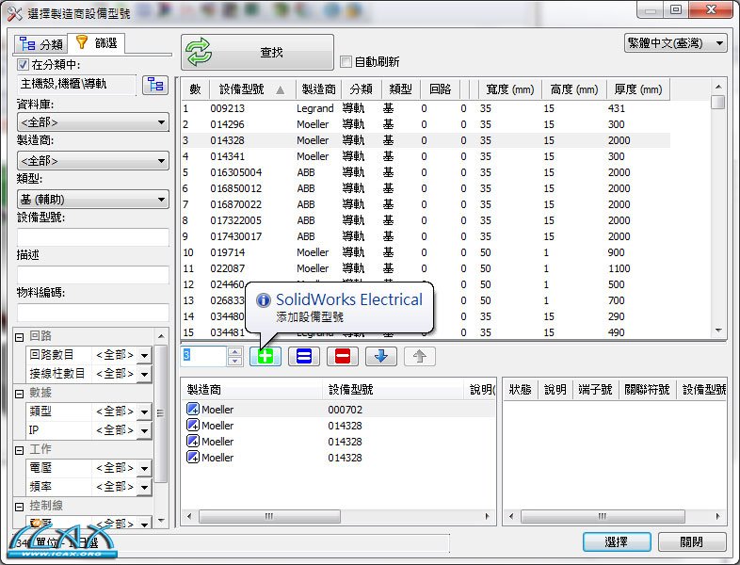Click the 選擇 button
This screenshot has height=565, width=740.
click(617, 542)
